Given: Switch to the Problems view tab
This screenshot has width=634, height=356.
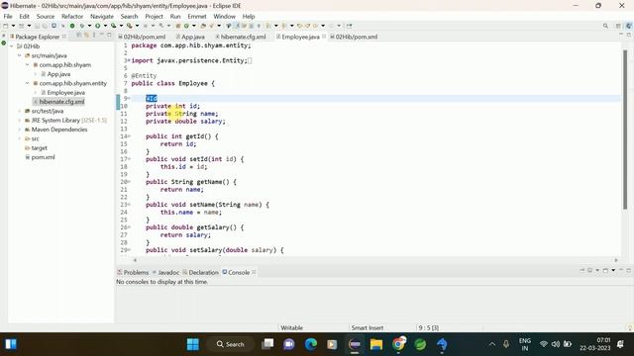Looking at the screenshot, I should click(133, 272).
